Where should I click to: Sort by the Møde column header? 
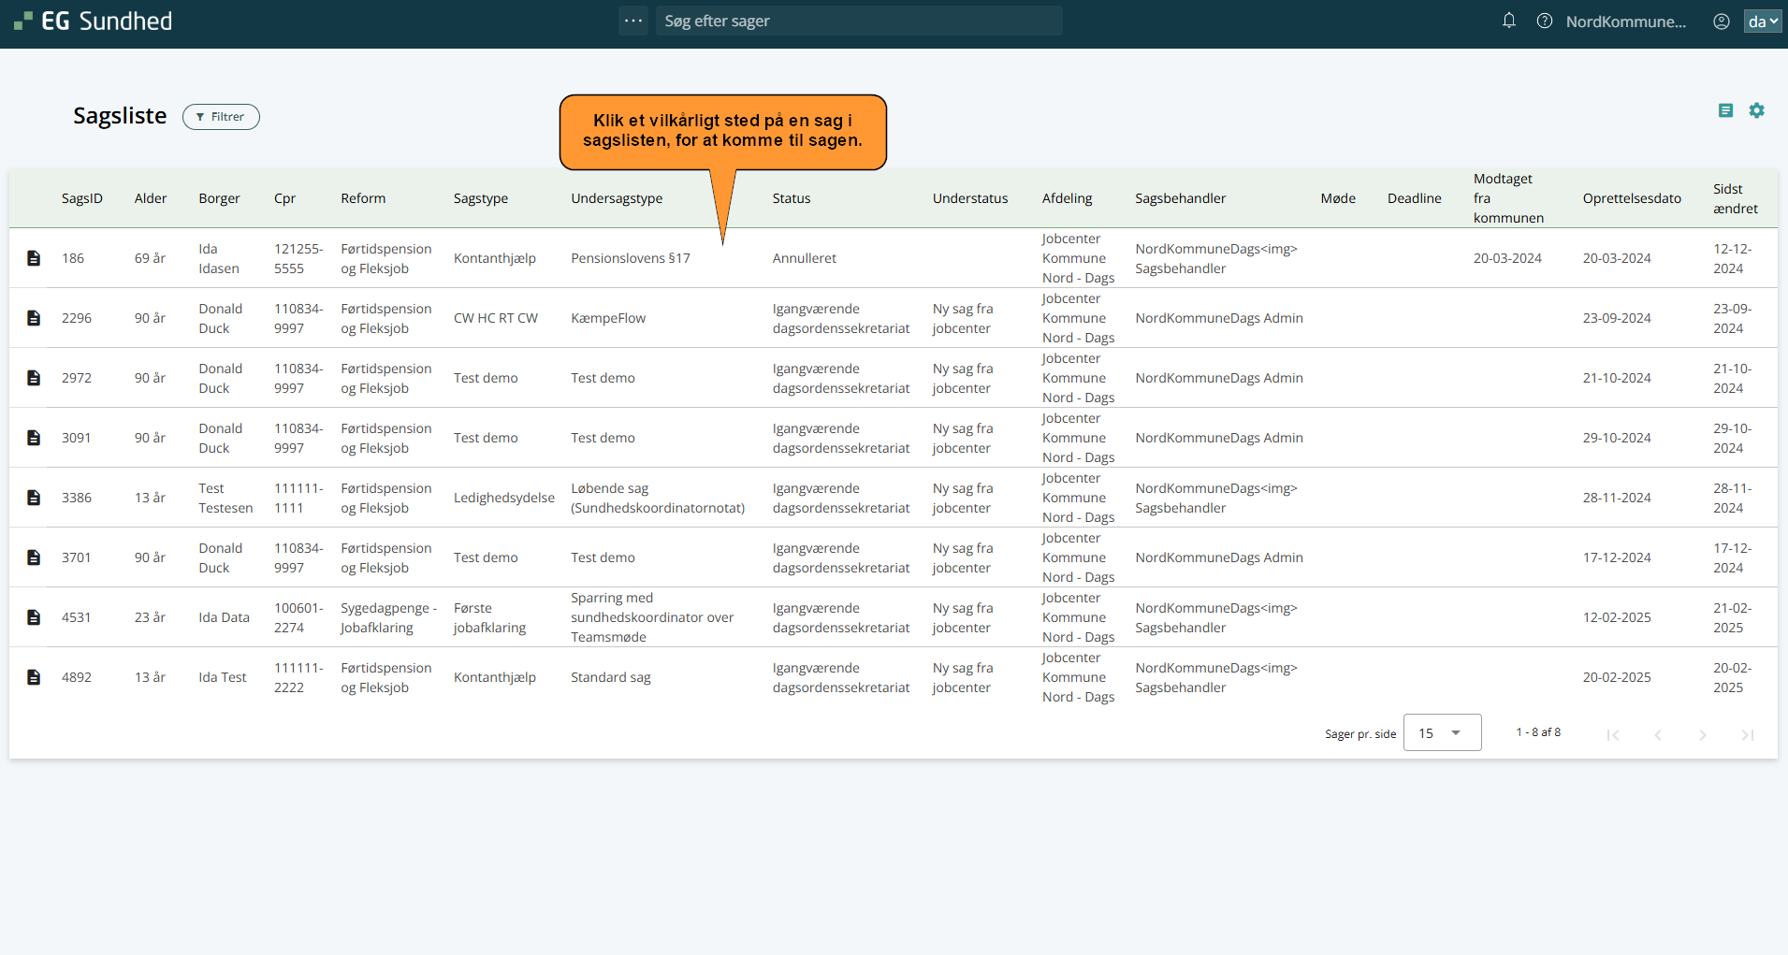(1338, 198)
